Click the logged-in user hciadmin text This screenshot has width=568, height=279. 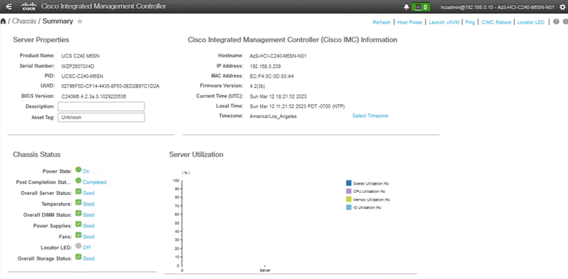[497, 7]
